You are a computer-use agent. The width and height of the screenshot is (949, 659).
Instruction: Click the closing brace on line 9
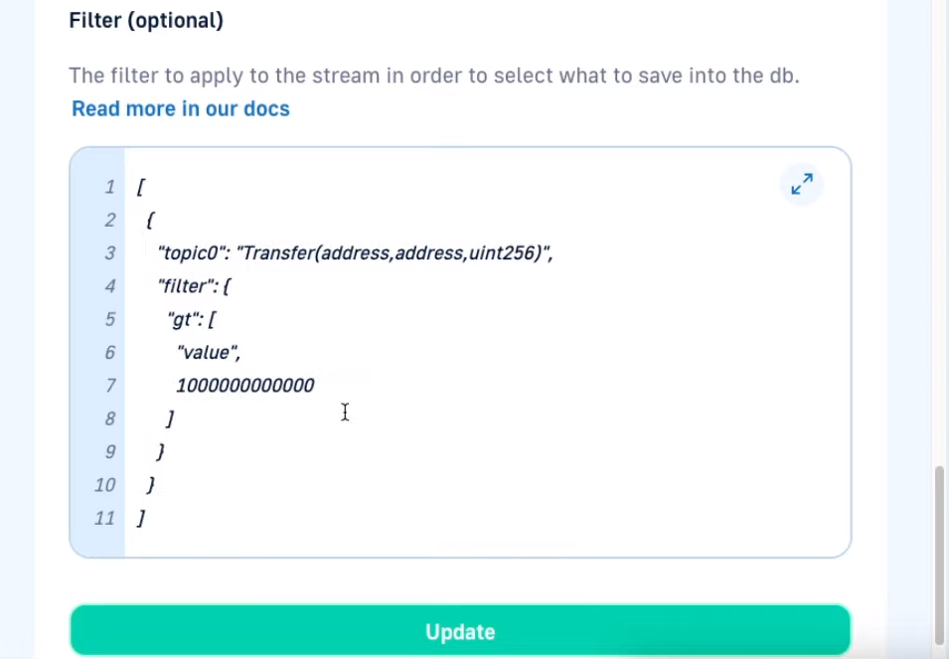click(161, 452)
